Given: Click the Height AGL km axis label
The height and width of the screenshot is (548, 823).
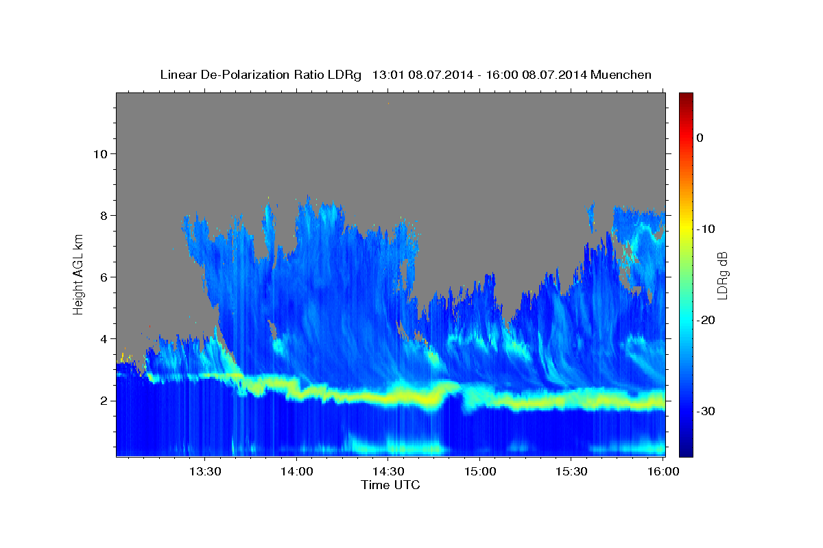Looking at the screenshot, I should pyautogui.click(x=78, y=274).
